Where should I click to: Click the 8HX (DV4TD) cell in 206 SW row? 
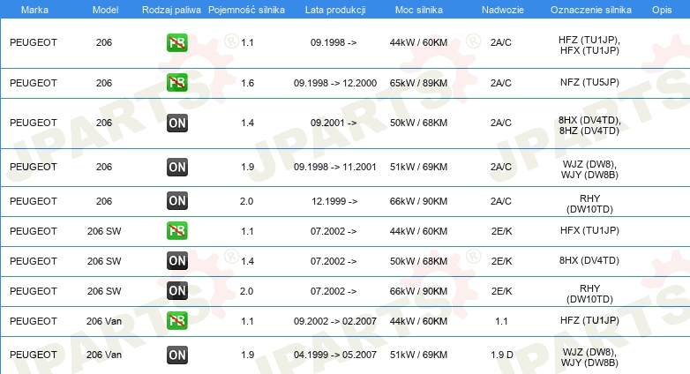(x=589, y=260)
